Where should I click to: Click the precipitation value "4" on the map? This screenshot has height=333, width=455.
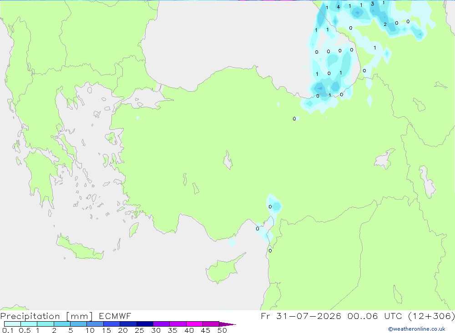click(x=339, y=7)
